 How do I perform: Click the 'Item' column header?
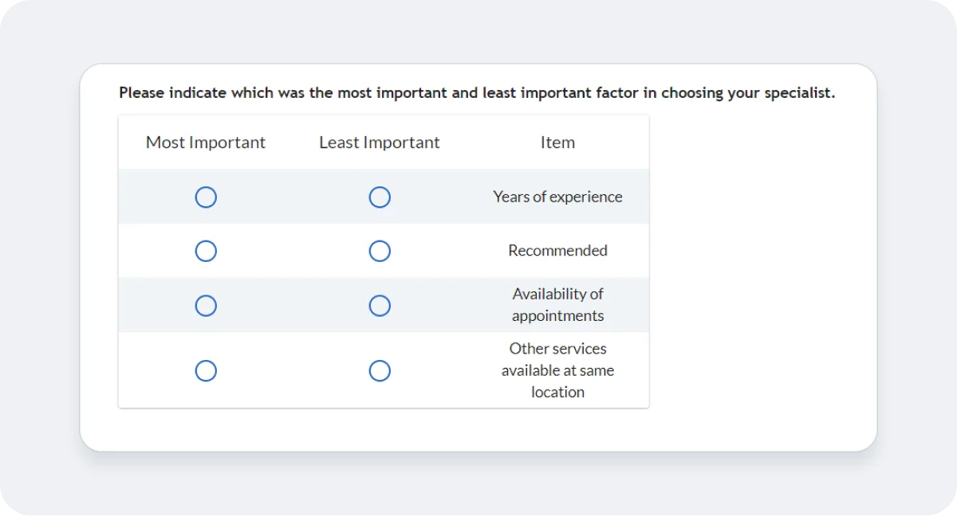tap(557, 142)
